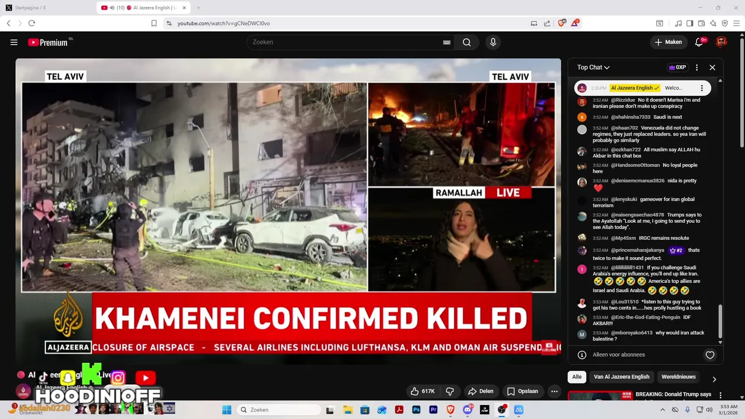Switch to the Startpagina / X tab

tap(47, 8)
